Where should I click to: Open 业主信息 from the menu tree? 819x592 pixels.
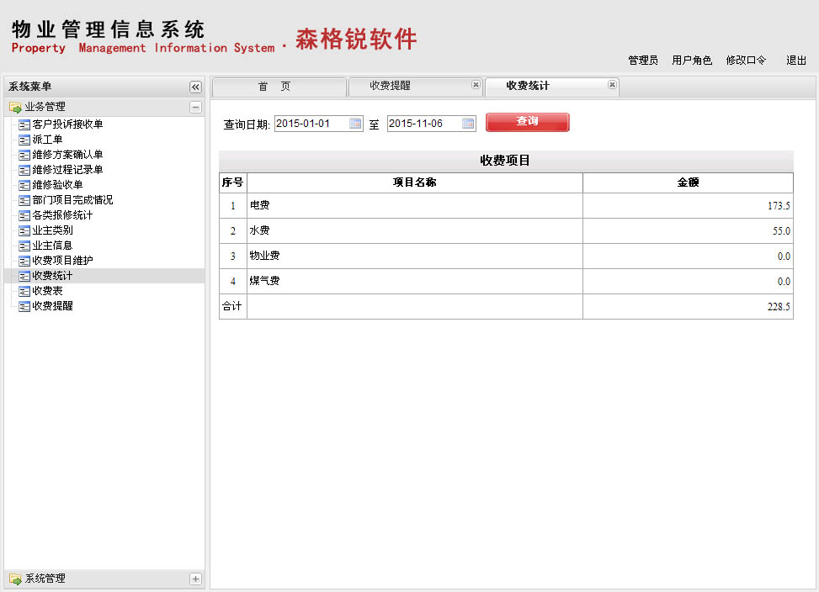(x=52, y=246)
